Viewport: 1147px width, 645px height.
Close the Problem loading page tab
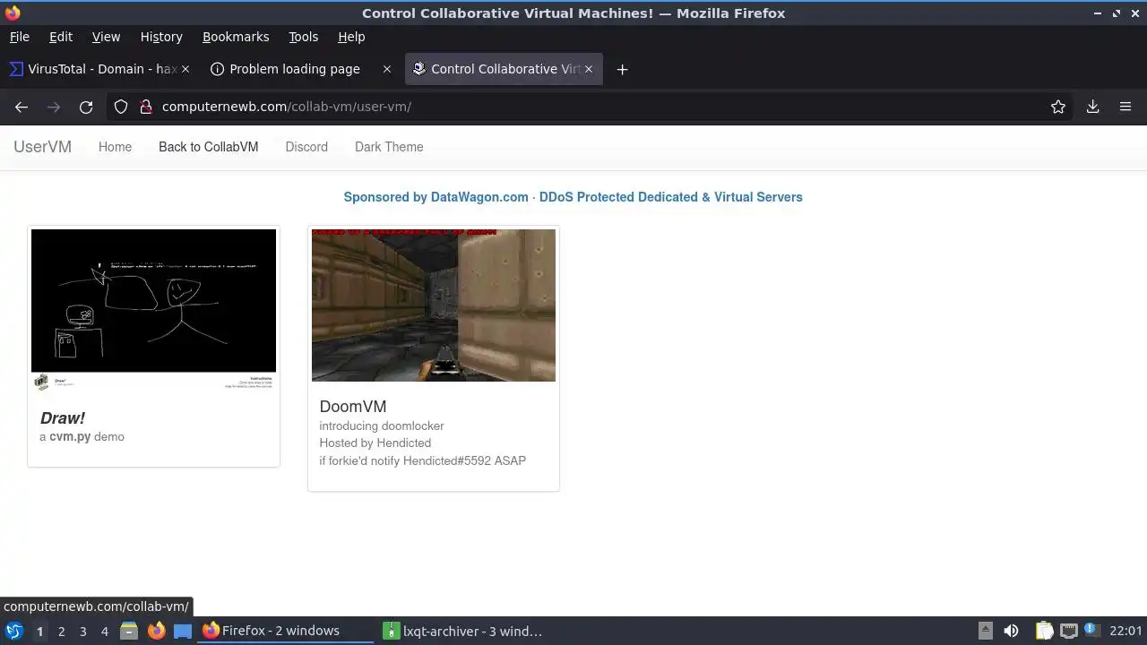click(387, 69)
